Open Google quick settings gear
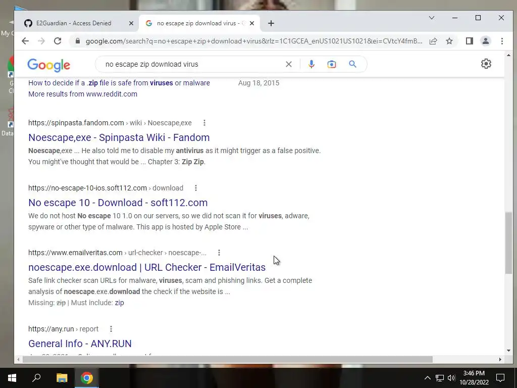The width and height of the screenshot is (517, 388). [x=486, y=64]
